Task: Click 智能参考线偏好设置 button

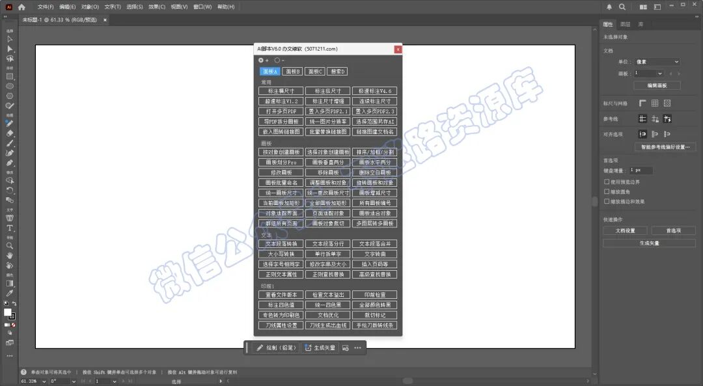Action: [665, 147]
